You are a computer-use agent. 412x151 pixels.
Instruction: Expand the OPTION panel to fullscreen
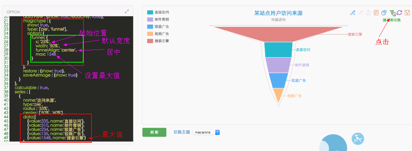pos(127,12)
